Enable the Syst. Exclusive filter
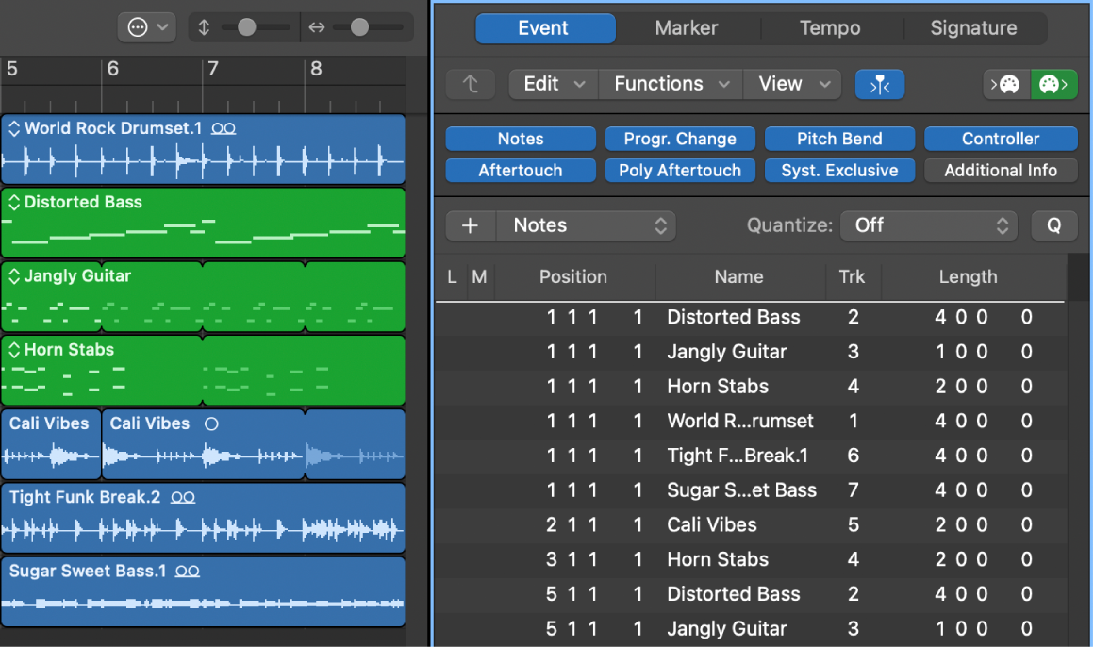Viewport: 1094px width, 647px height. click(x=839, y=170)
